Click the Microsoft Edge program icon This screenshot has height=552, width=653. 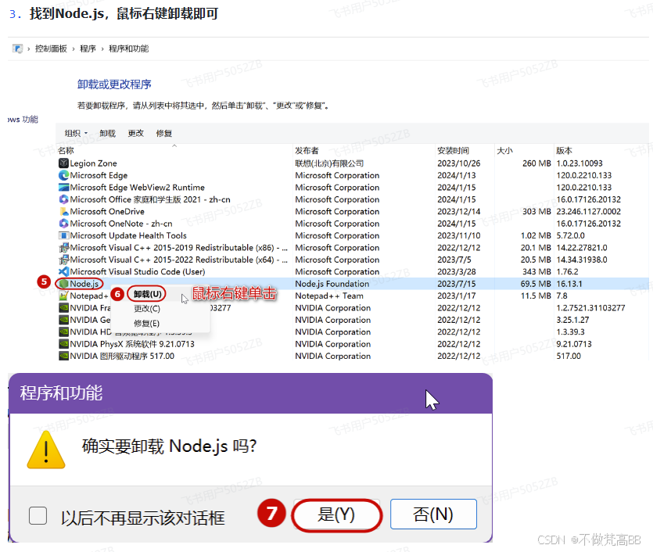[63, 175]
